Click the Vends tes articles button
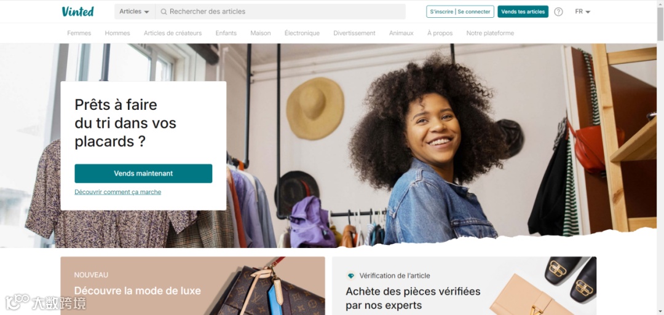 (523, 12)
